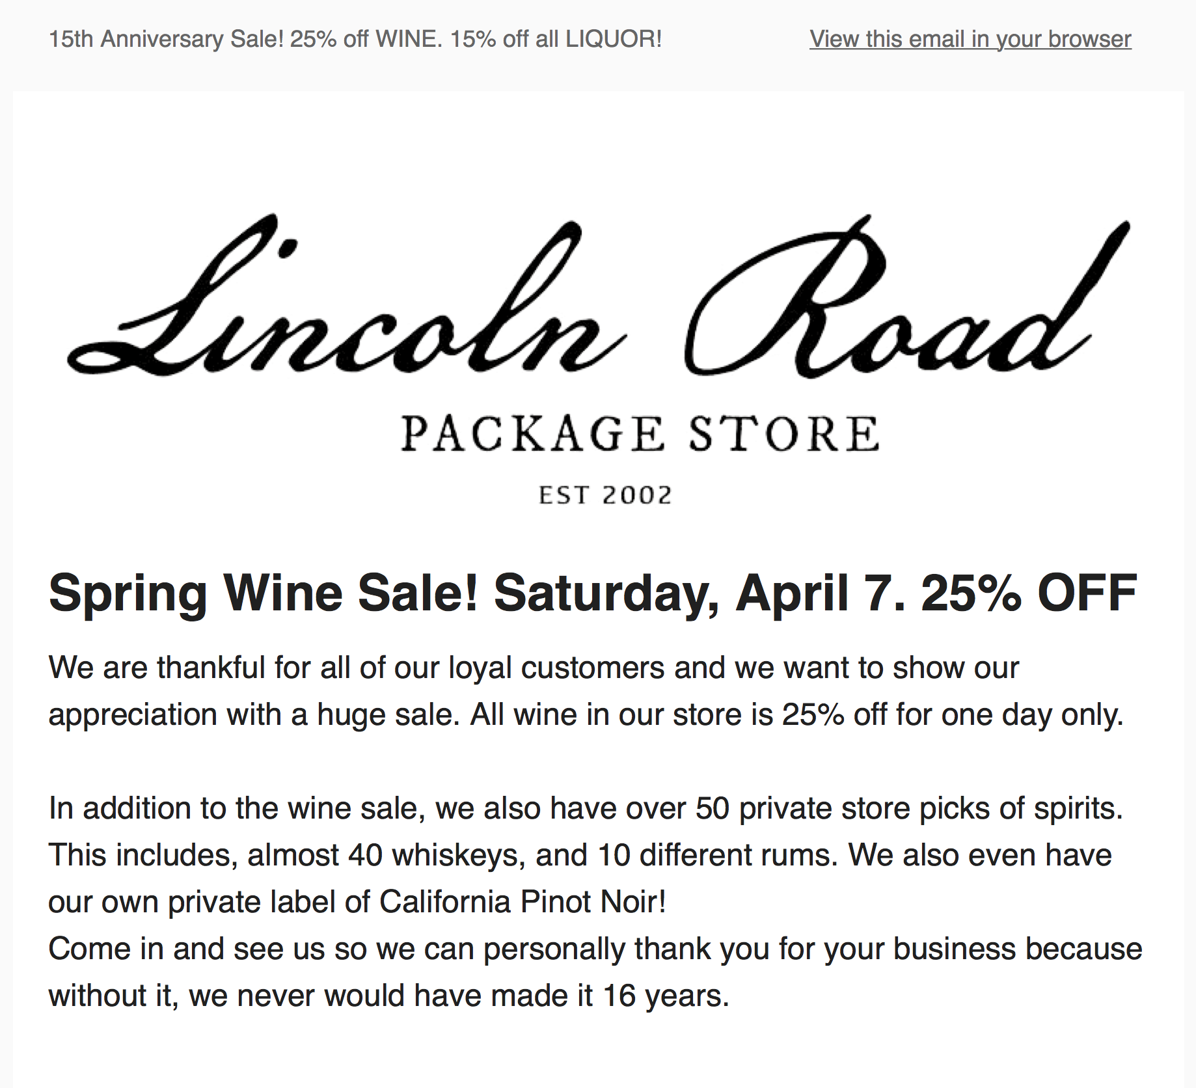Open 'View this email in your browser' link
Image resolution: width=1196 pixels, height=1088 pixels.
point(970,39)
